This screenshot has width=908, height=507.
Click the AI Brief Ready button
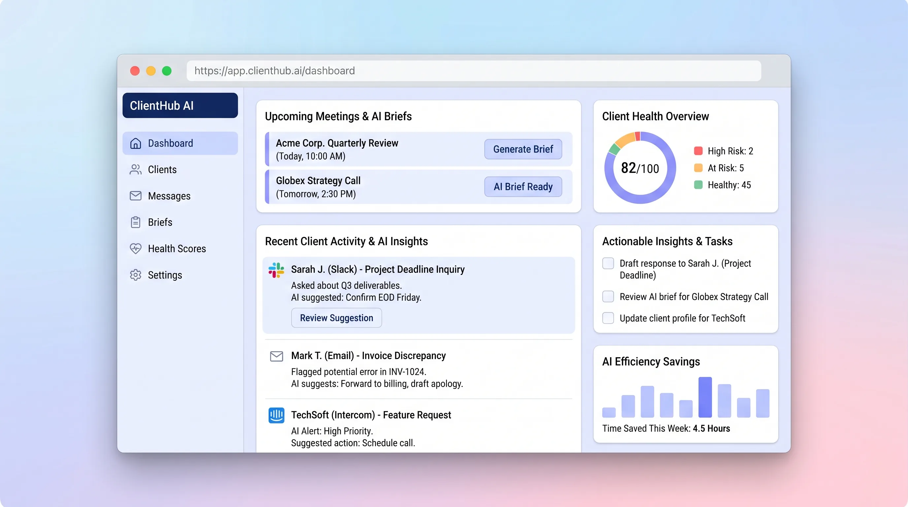pos(523,186)
